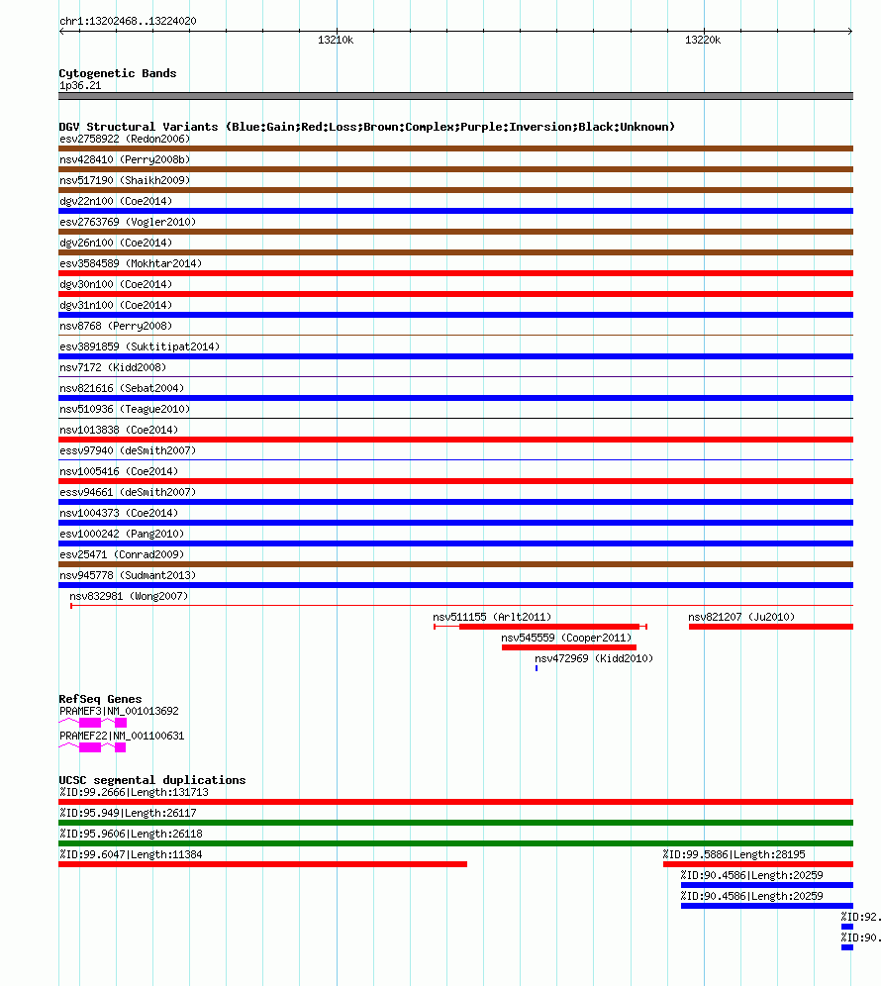Click the blue dgv22n100 gain bar

(456, 211)
